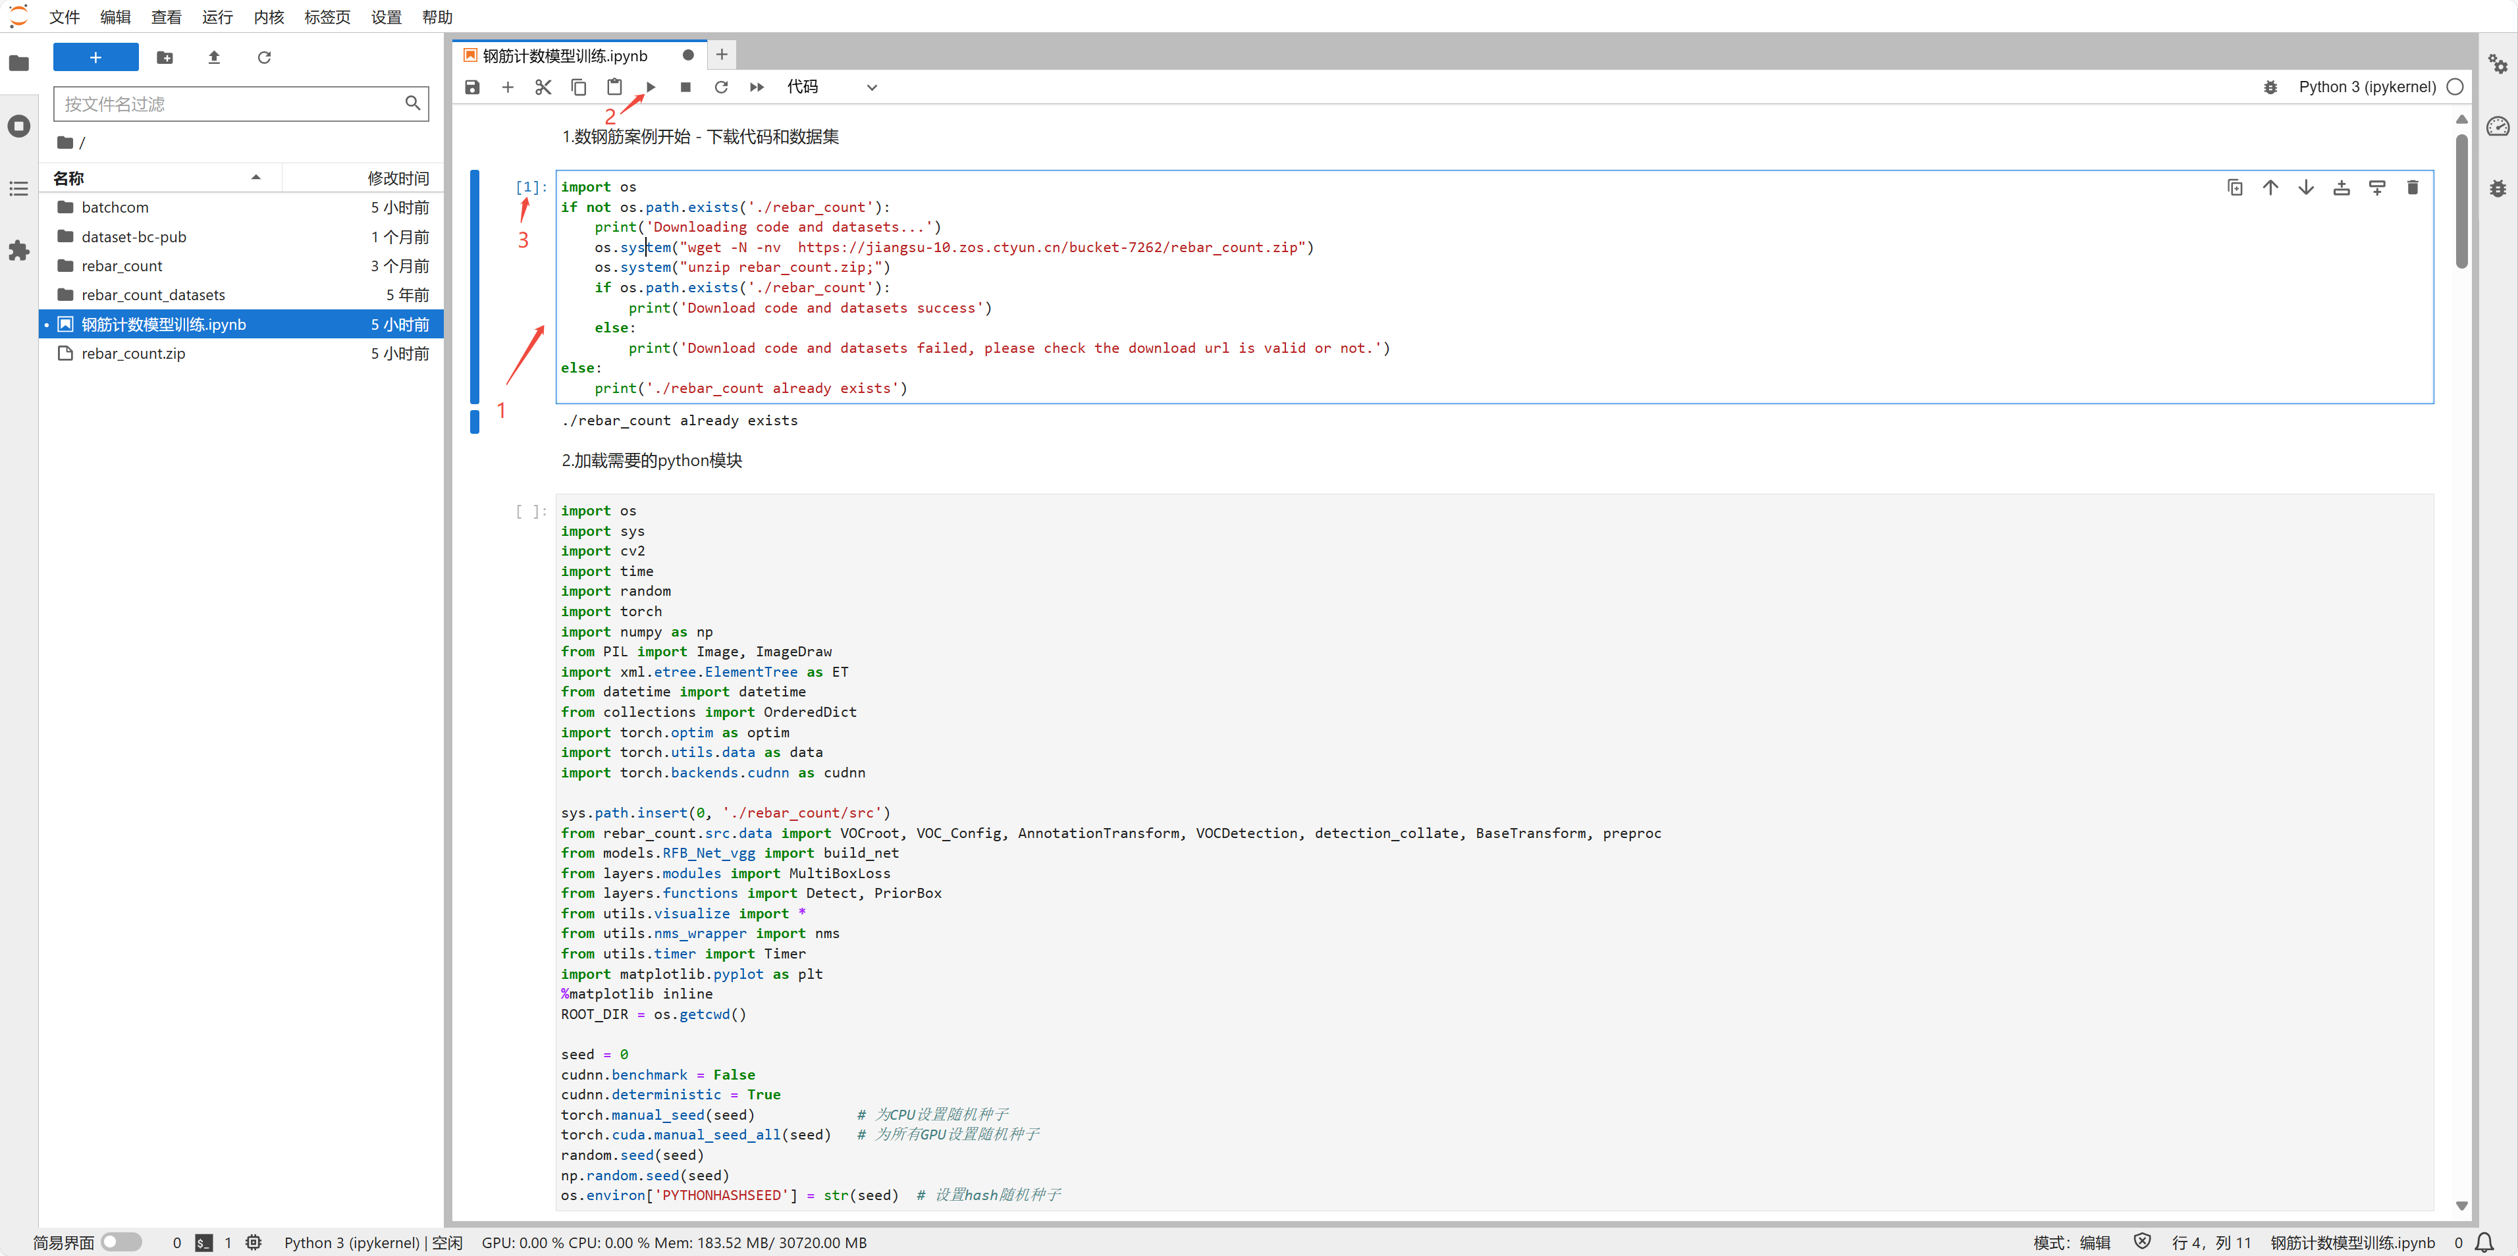
Task: Run the selected cell
Action: [x=651, y=87]
